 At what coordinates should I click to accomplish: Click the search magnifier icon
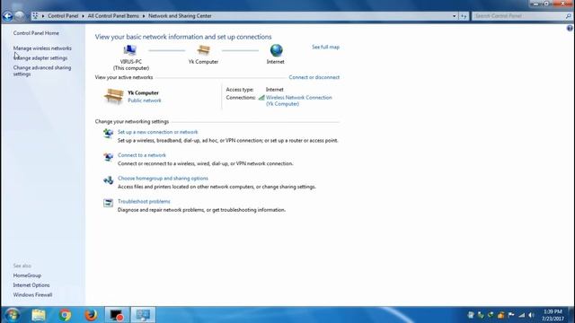pyautogui.click(x=568, y=16)
